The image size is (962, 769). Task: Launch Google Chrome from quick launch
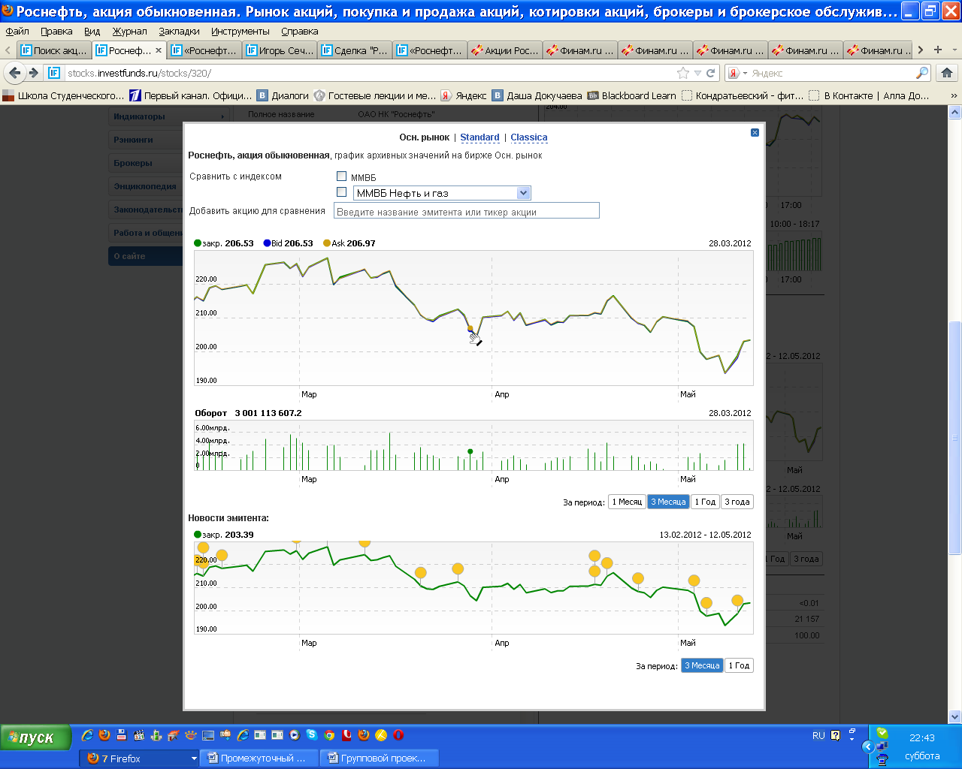point(329,735)
